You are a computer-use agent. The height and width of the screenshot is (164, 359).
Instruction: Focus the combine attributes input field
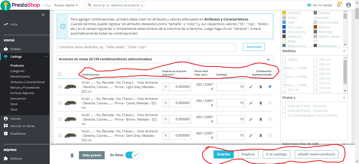146,47
